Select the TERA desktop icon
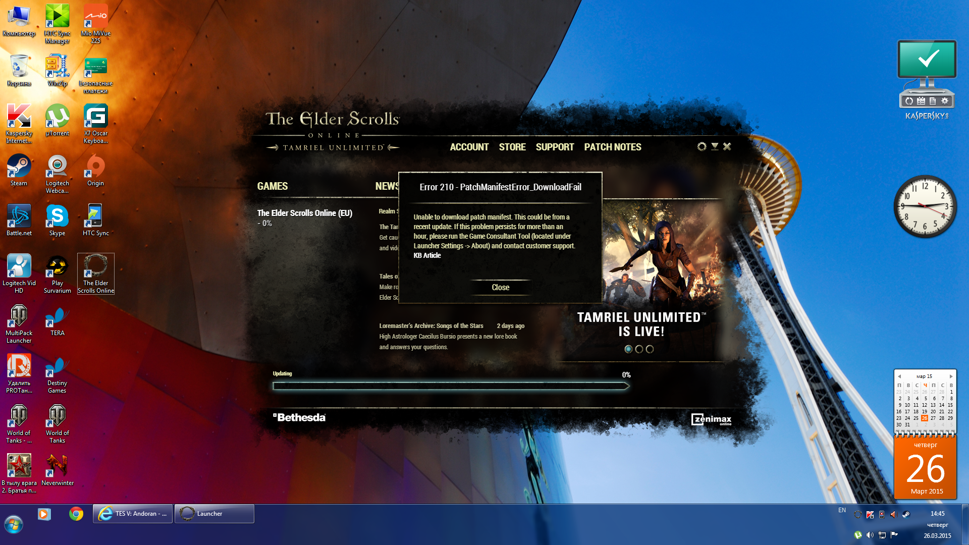The height and width of the screenshot is (545, 969). pyautogui.click(x=58, y=320)
